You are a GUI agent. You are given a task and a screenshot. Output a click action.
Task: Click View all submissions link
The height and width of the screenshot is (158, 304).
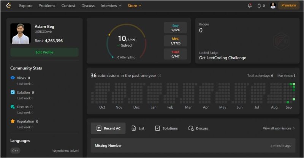click(279, 128)
